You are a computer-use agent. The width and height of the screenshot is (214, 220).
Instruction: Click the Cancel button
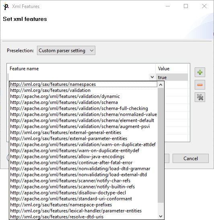[x=191, y=159]
